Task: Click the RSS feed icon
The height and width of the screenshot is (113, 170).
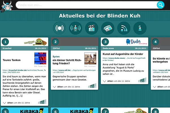Action: click(124, 28)
